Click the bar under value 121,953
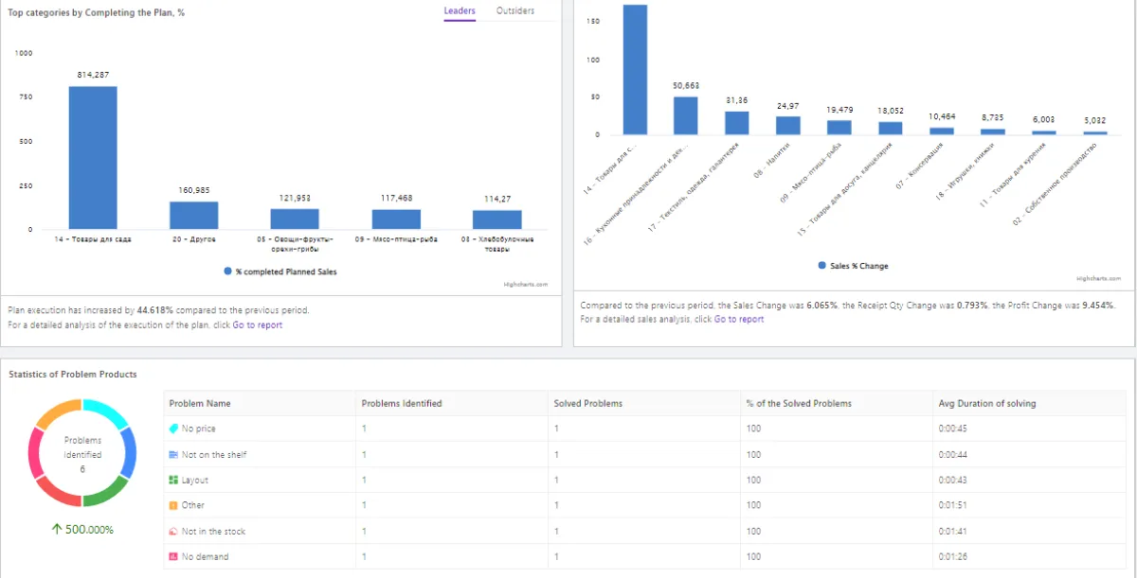The image size is (1137, 578). pos(295,219)
